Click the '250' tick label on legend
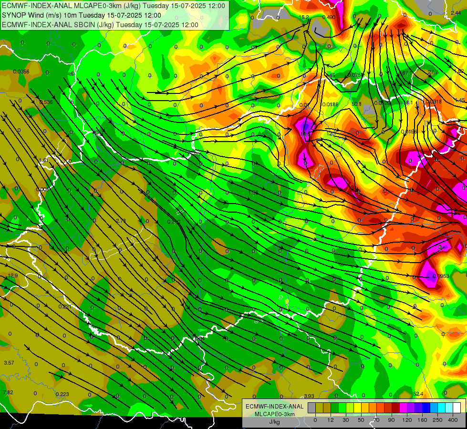The height and width of the screenshot is (429, 467). pyautogui.click(x=437, y=420)
